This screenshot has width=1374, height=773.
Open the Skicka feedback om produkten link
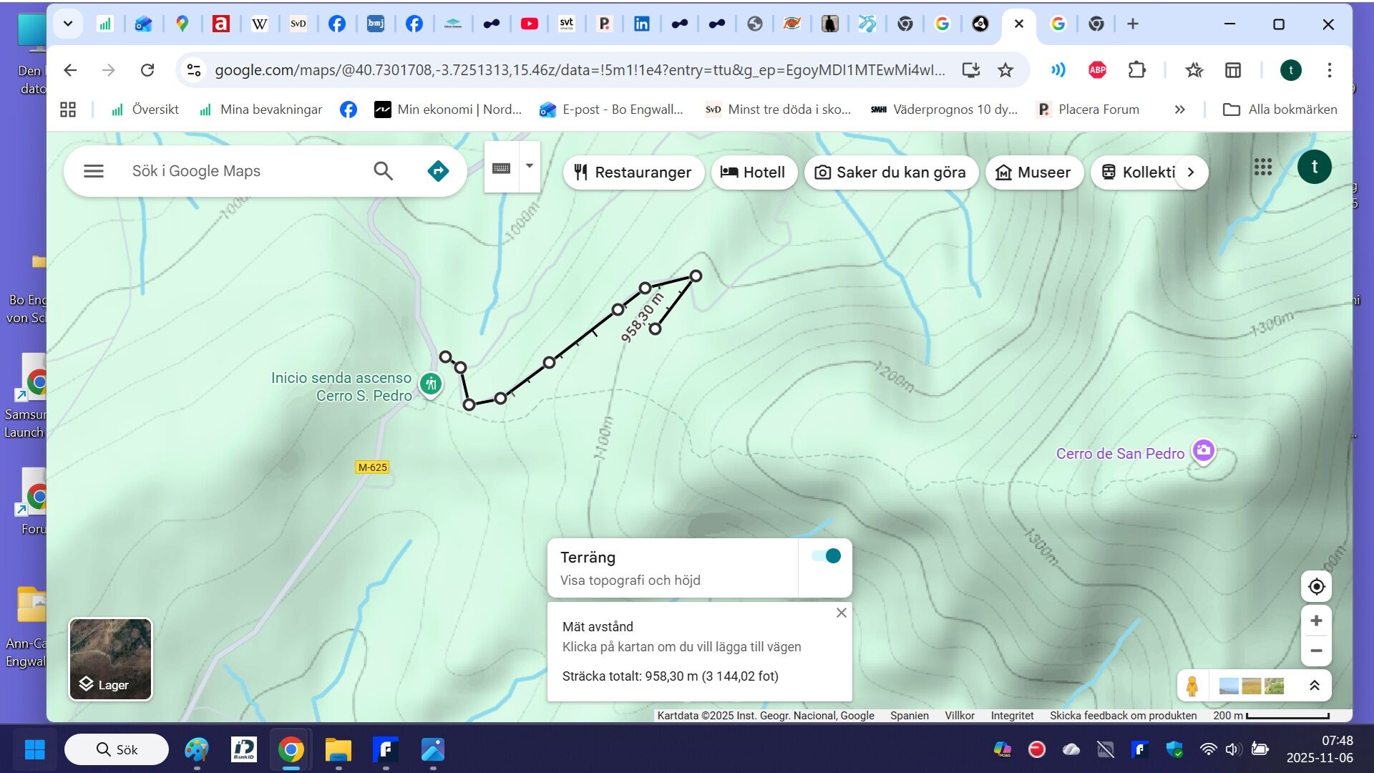[1123, 715]
